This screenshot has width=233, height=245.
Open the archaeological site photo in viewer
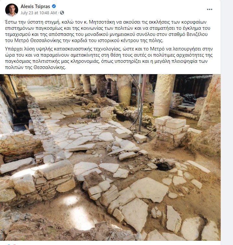[110, 157]
